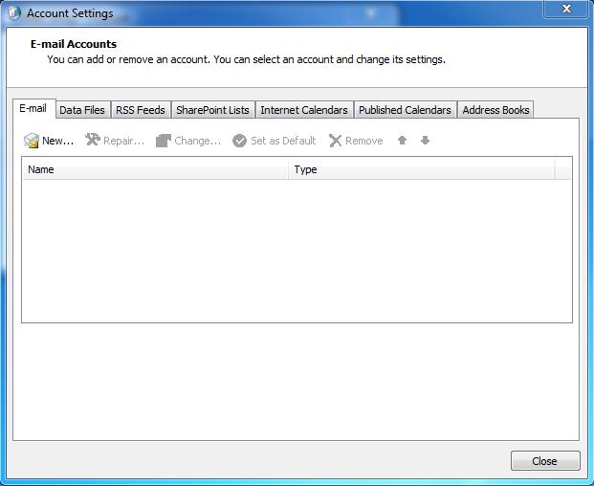The height and width of the screenshot is (486, 594).
Task: Click the Remove X icon
Action: (x=336, y=141)
